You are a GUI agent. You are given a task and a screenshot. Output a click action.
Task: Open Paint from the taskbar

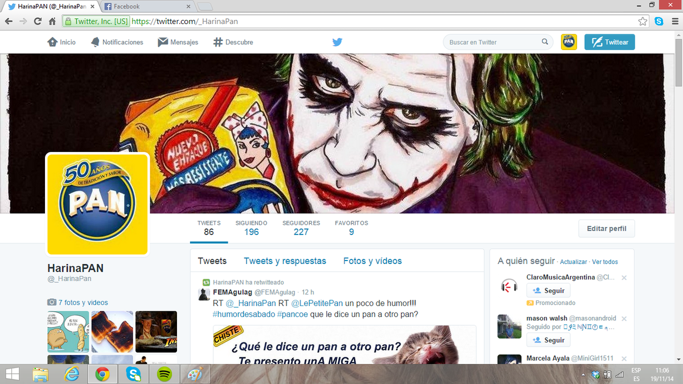pyautogui.click(x=195, y=374)
